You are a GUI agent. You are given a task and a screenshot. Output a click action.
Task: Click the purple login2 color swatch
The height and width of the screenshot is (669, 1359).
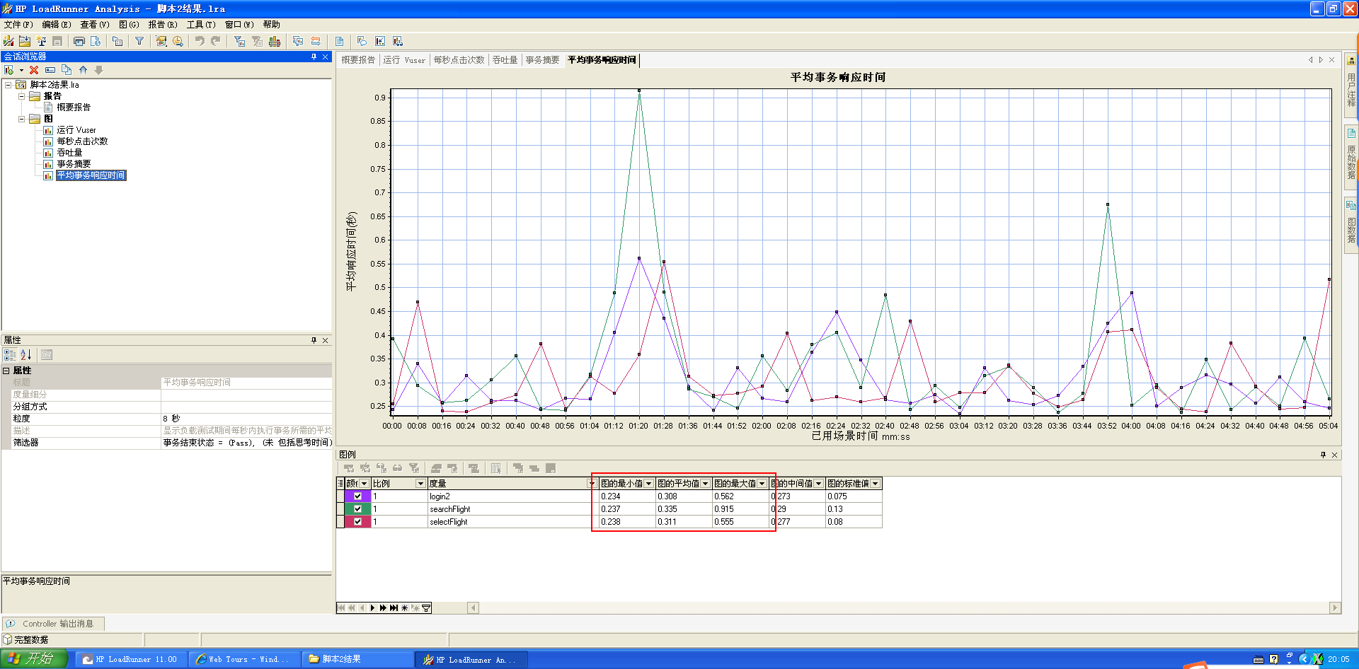pyautogui.click(x=348, y=496)
